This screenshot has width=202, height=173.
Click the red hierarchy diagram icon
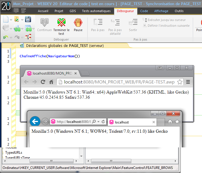pyautogui.click(x=28, y=37)
